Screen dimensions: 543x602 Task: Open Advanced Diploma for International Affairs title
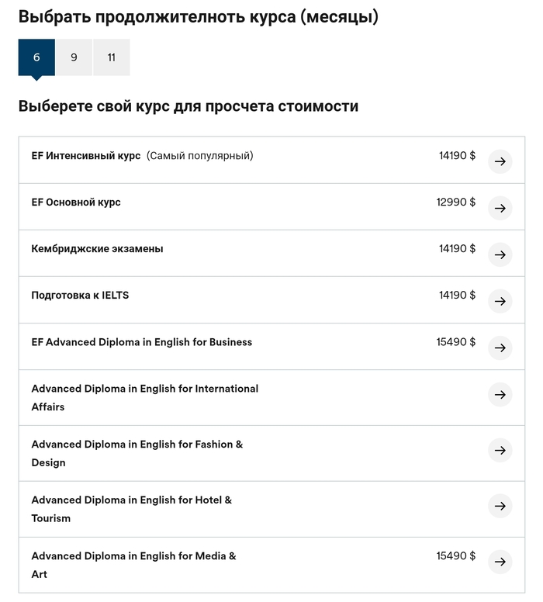(x=145, y=397)
